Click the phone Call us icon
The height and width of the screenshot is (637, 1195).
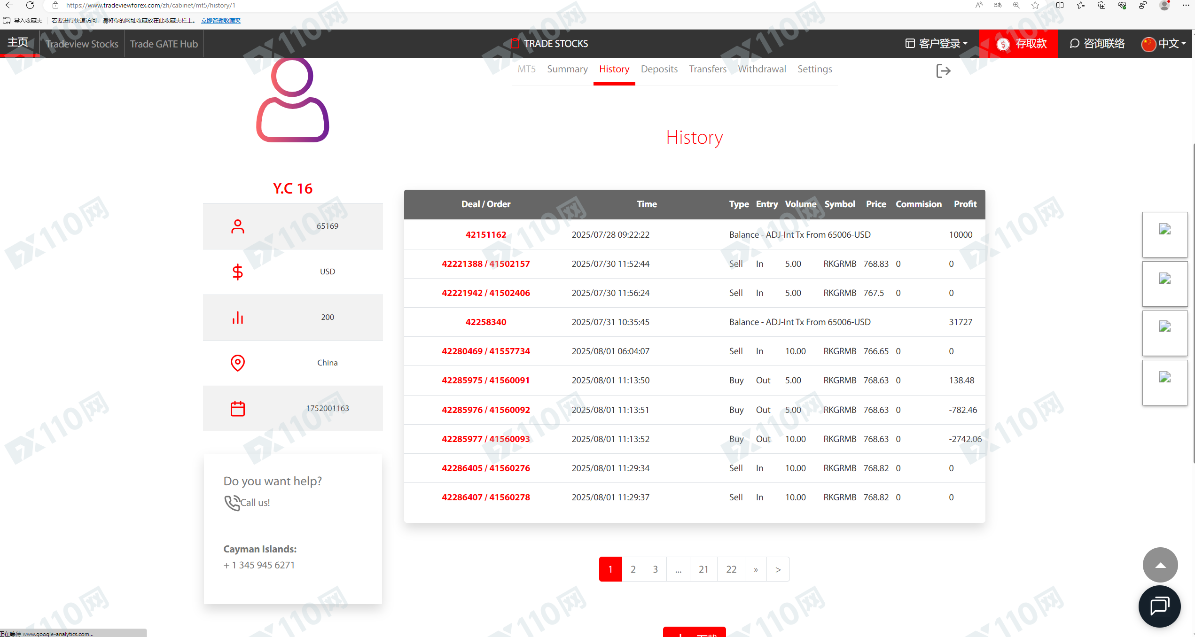point(232,503)
